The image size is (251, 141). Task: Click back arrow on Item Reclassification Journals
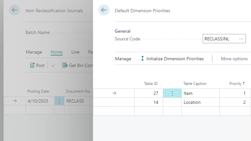click(x=14, y=10)
